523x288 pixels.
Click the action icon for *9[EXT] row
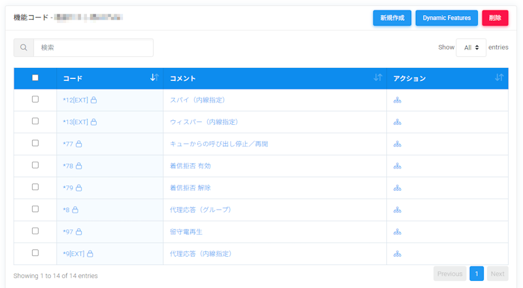pos(397,254)
